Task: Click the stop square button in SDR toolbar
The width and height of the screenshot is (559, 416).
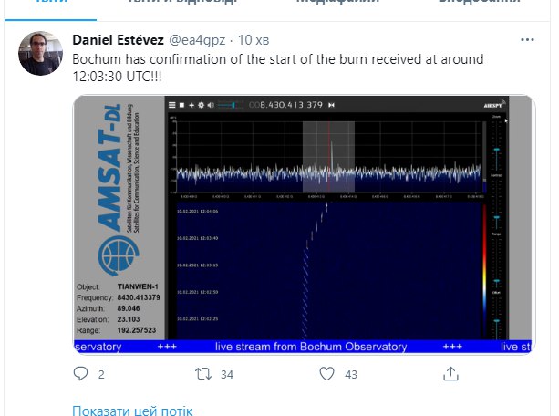Action: tap(181, 105)
